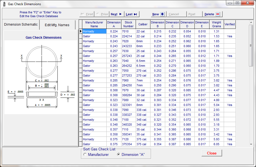Viewport: 256px width, 167px height.
Task: Jump to the Last record
Action: point(132,14)
